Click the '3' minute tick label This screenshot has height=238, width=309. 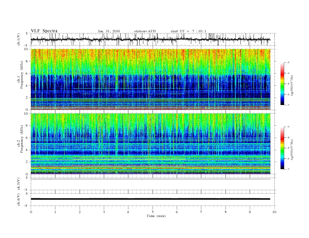pyautogui.click(x=104, y=212)
